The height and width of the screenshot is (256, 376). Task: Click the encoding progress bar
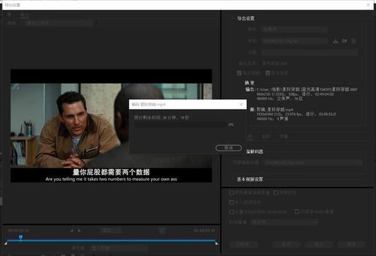tap(180, 125)
